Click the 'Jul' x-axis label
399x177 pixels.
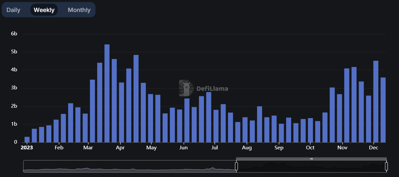(x=215, y=148)
